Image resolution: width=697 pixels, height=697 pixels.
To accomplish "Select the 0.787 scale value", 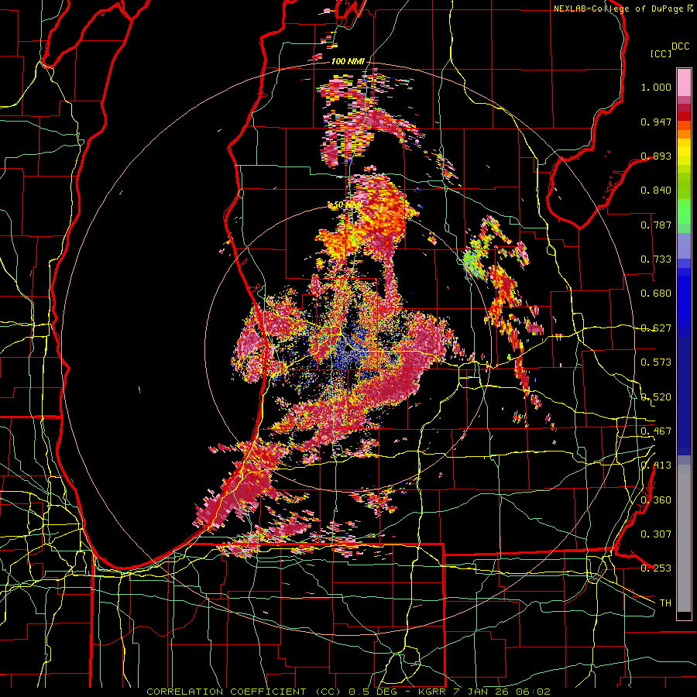I will tap(656, 225).
